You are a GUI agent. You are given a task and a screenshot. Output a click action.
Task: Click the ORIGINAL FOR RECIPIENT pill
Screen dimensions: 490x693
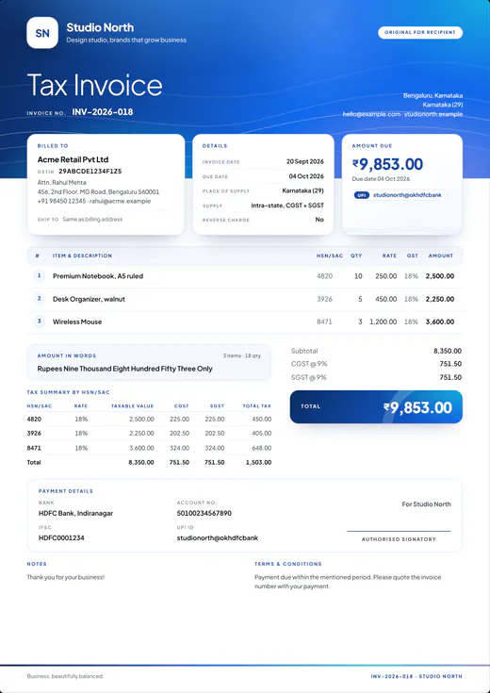(x=420, y=33)
